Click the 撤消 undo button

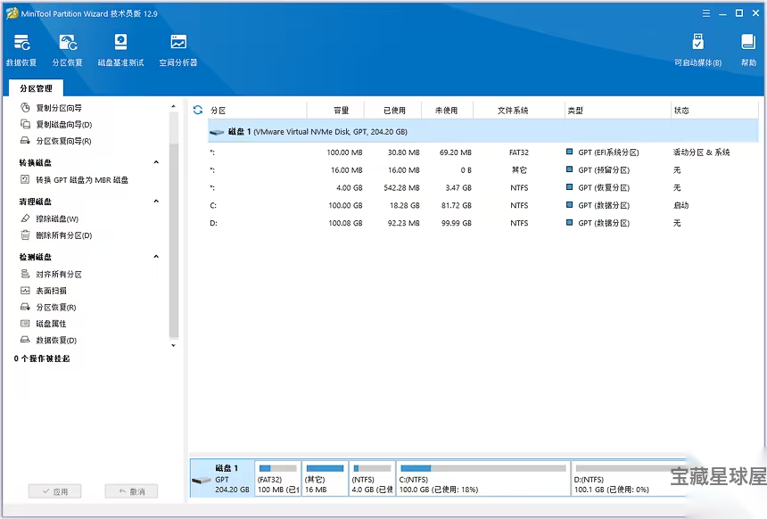click(131, 491)
